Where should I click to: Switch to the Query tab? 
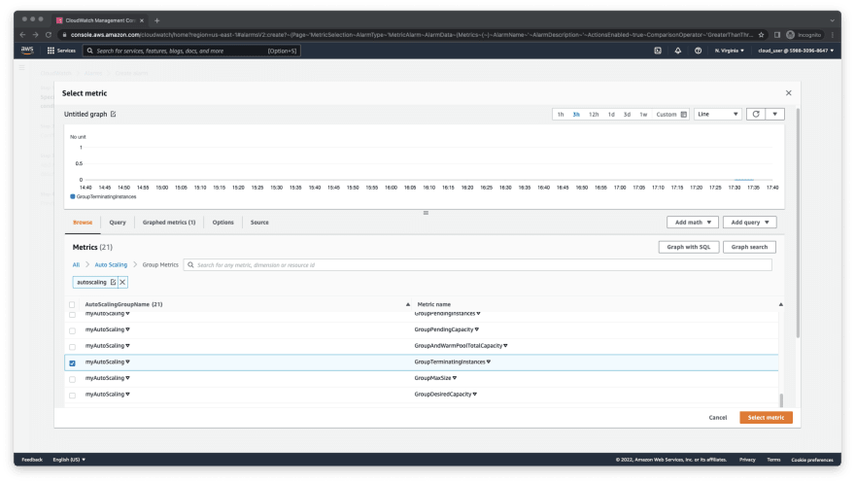coord(118,223)
